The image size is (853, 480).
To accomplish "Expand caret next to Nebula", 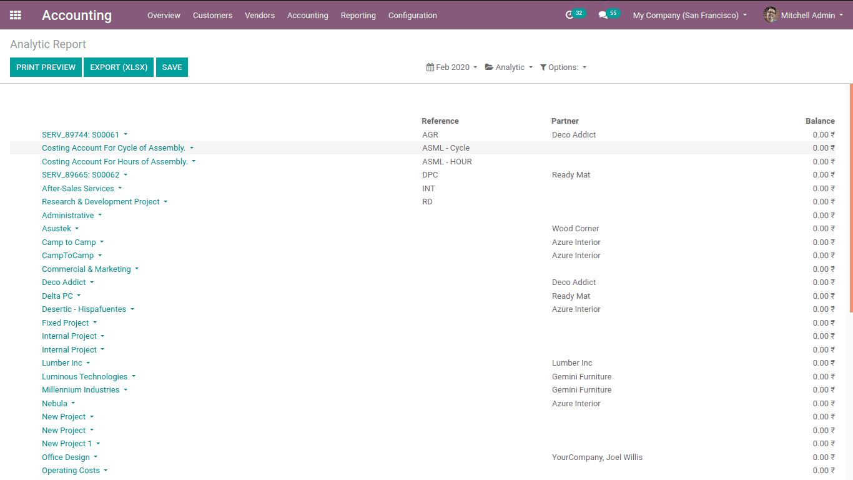I will 73,404.
